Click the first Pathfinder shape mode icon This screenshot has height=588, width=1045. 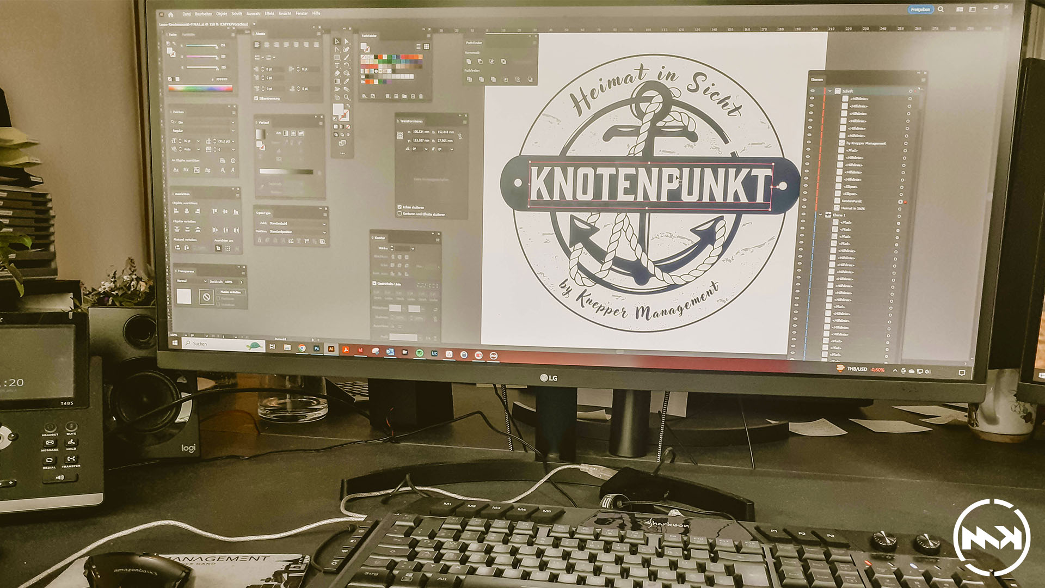pyautogui.click(x=470, y=62)
